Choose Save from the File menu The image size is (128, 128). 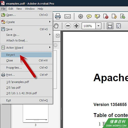tap(26, 29)
